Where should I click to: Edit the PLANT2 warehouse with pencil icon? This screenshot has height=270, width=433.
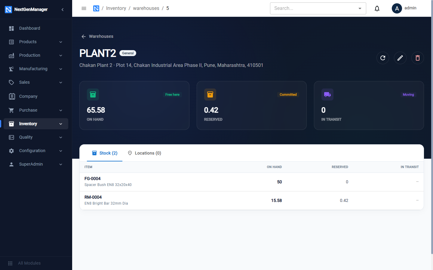pos(400,58)
